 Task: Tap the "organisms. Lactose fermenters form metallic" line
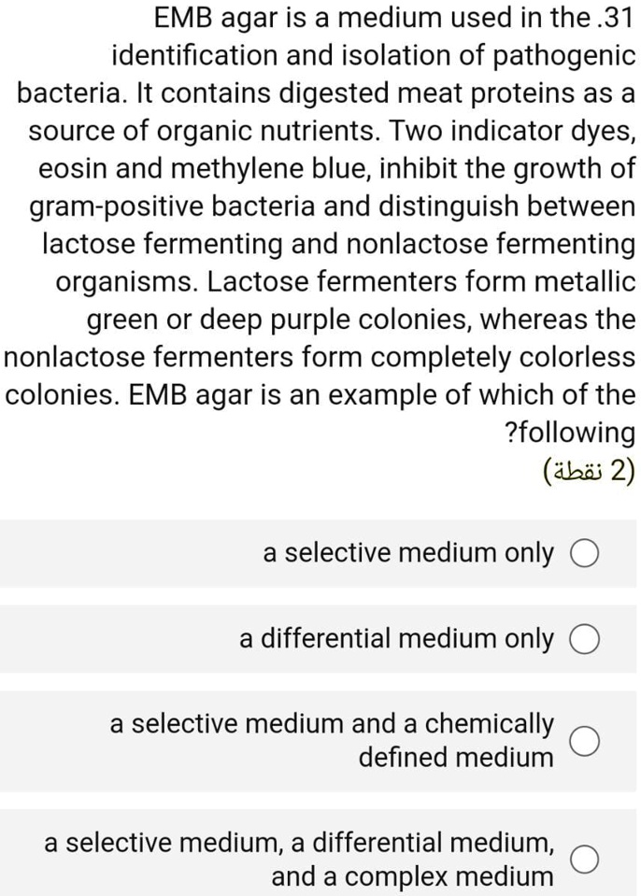(345, 282)
